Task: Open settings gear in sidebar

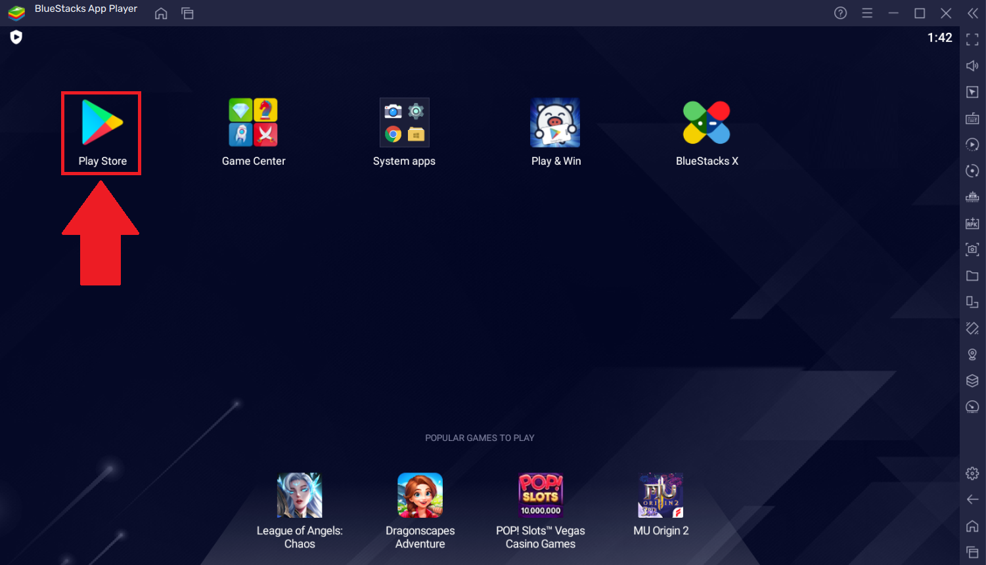Action: point(972,473)
